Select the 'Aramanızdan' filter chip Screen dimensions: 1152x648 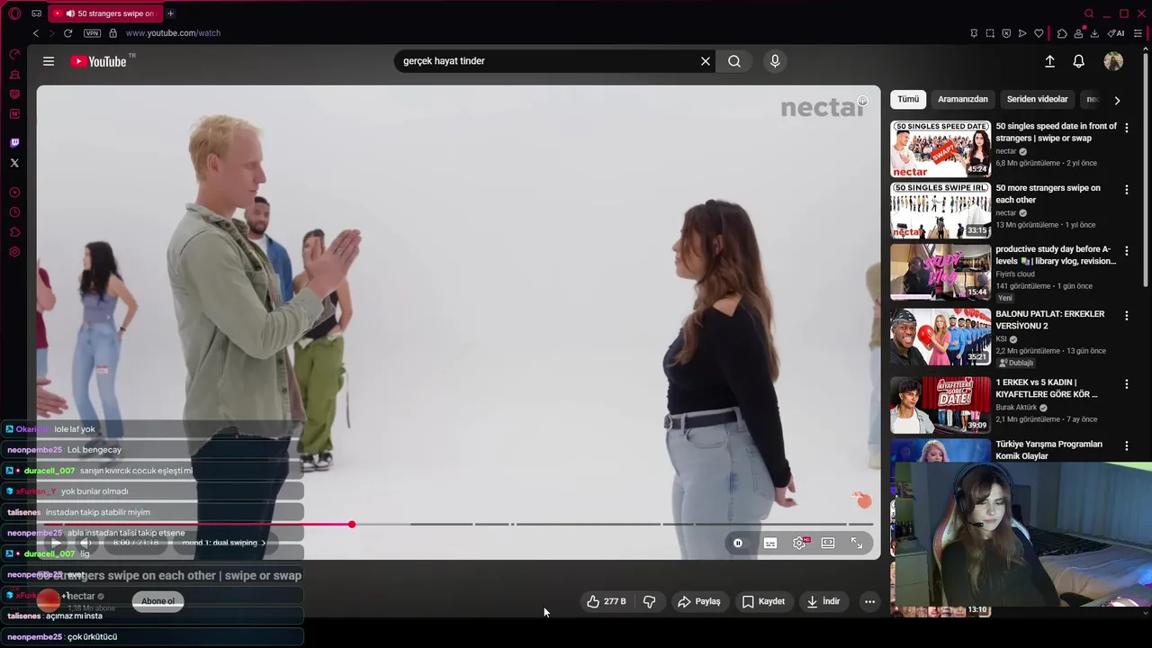click(x=963, y=100)
